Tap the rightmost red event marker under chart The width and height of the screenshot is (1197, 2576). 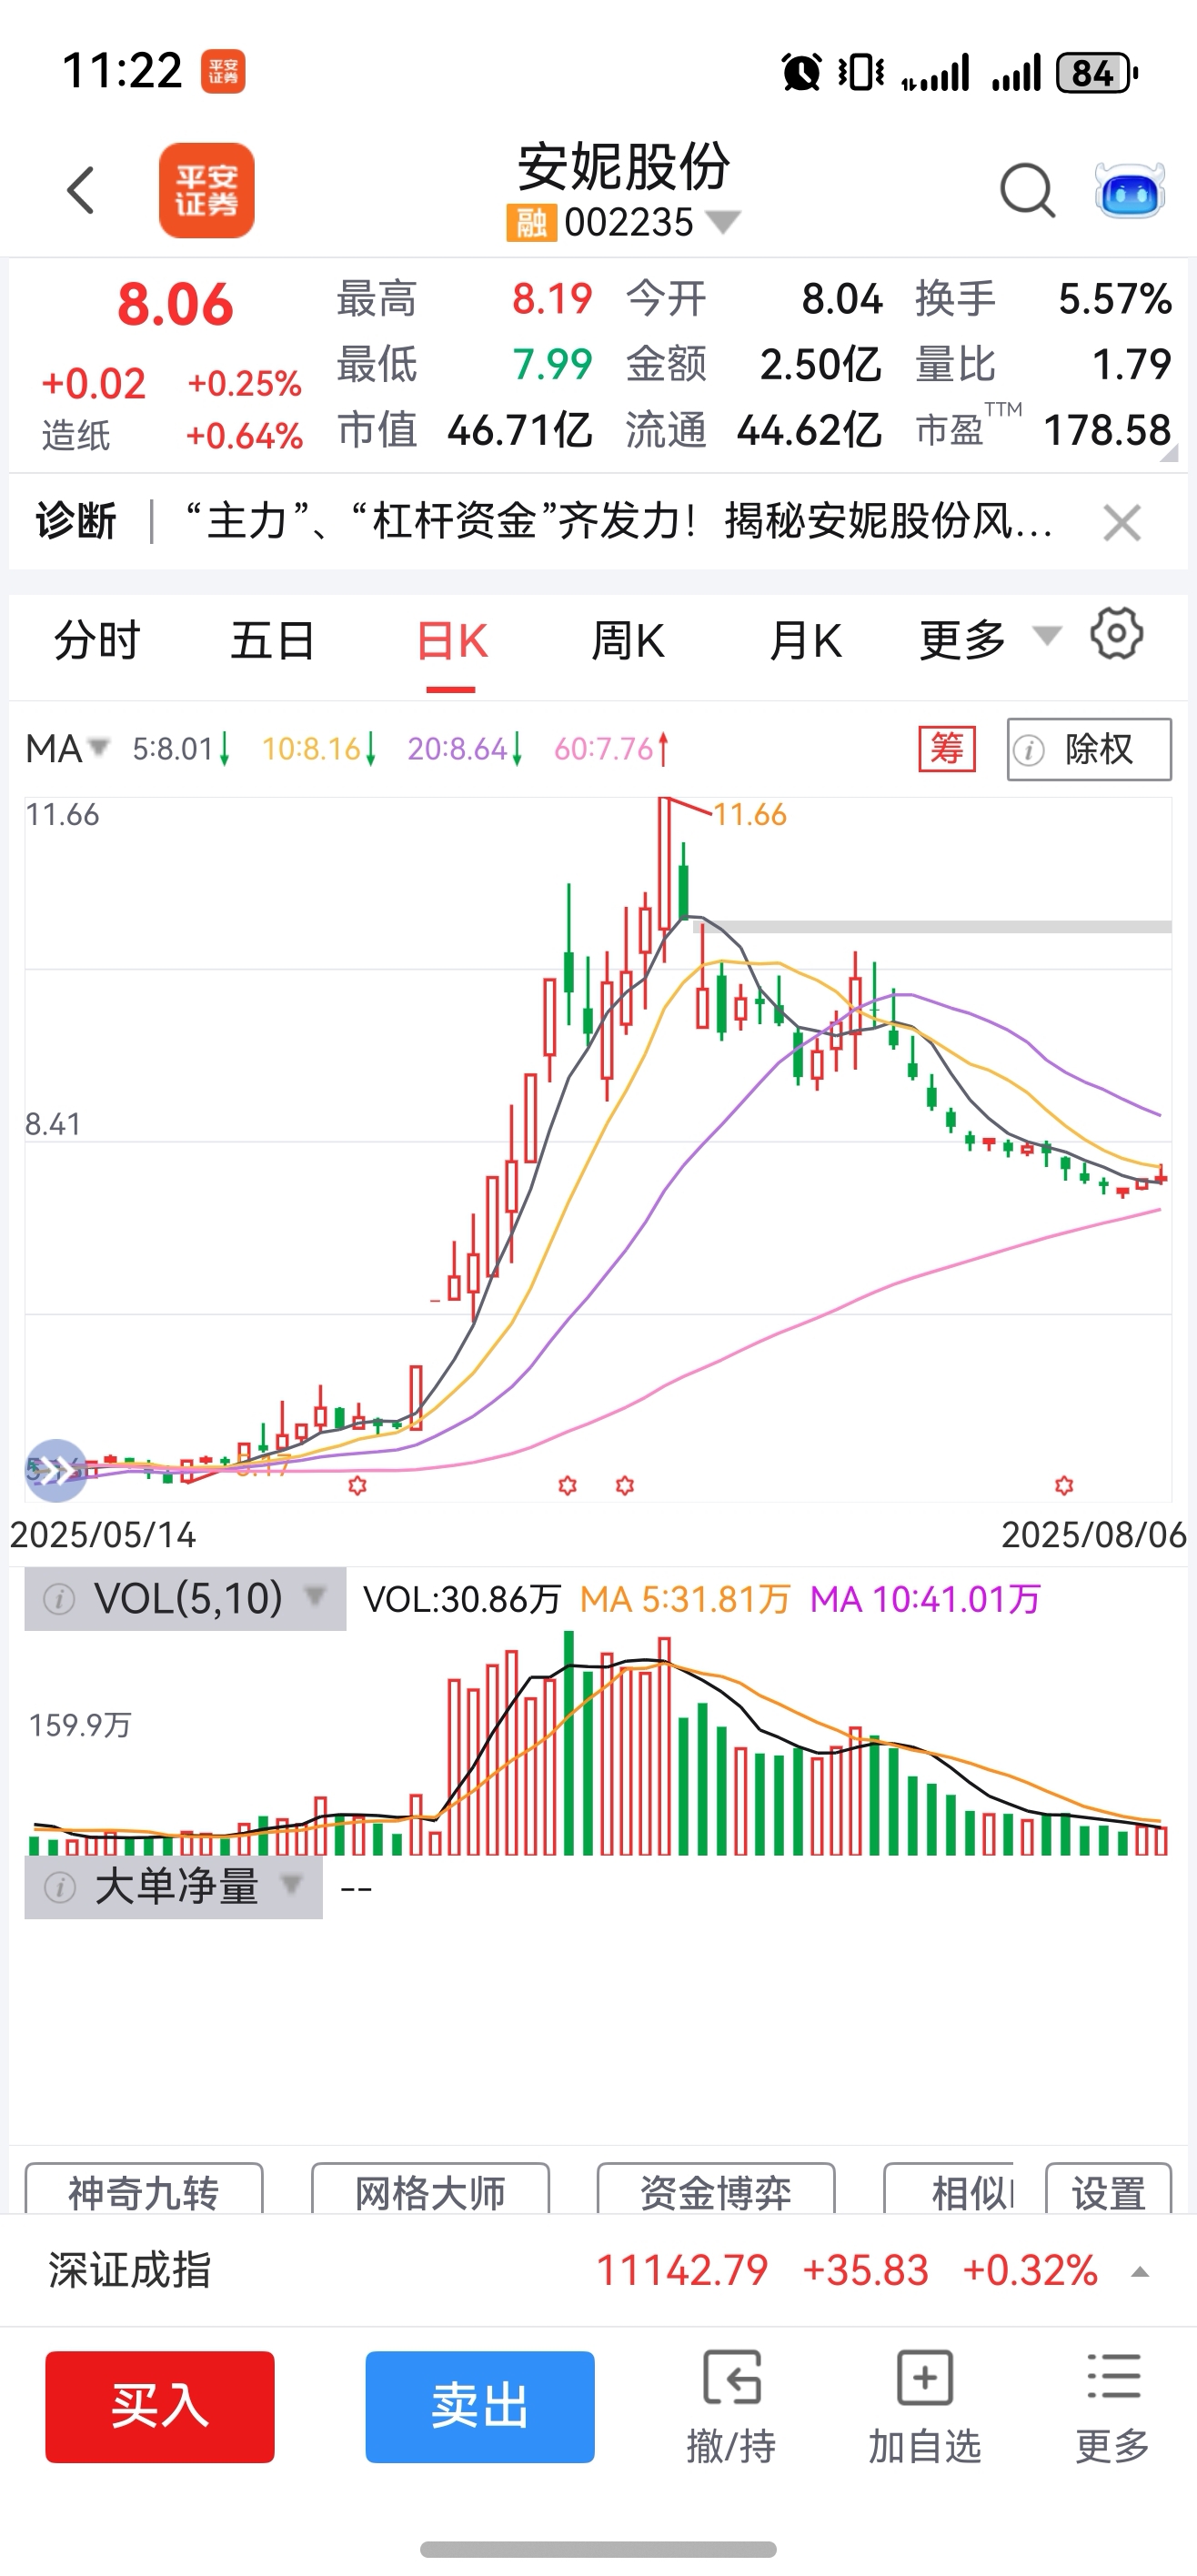(1064, 1486)
